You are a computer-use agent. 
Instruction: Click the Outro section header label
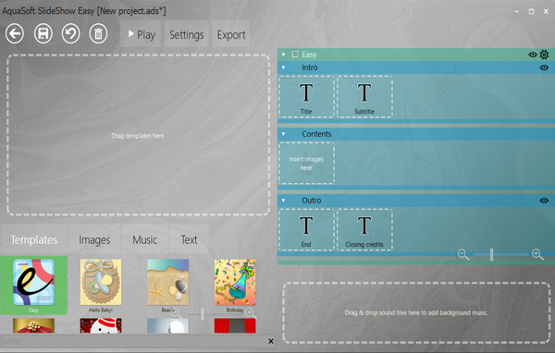(x=312, y=201)
